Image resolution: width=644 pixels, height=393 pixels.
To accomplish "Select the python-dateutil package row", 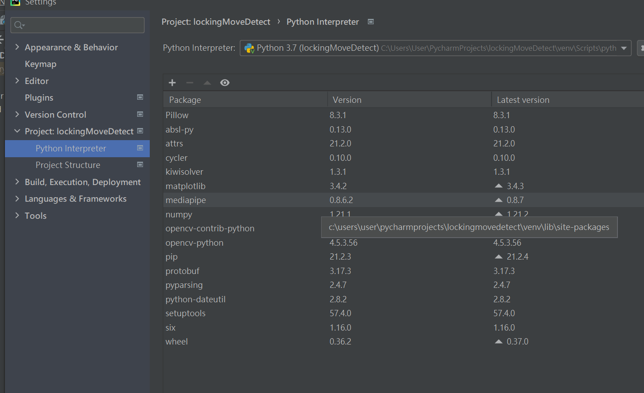I will (404, 299).
